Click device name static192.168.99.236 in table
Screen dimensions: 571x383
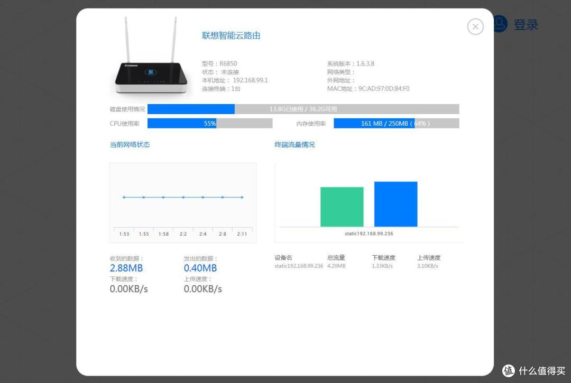coord(299,266)
